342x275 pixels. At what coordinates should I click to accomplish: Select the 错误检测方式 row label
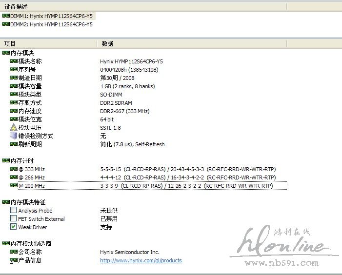[36, 136]
